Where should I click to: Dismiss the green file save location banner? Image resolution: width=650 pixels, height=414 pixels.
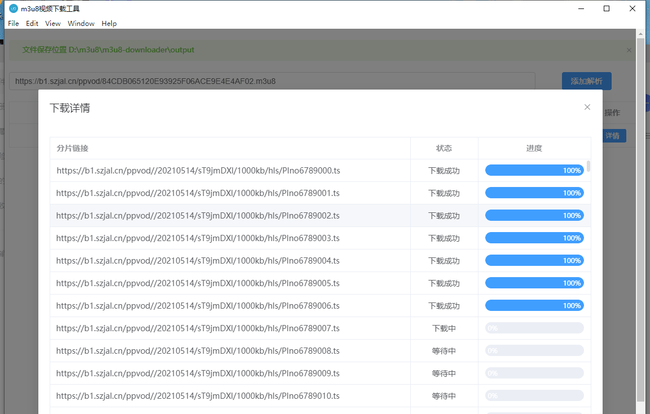coord(629,50)
